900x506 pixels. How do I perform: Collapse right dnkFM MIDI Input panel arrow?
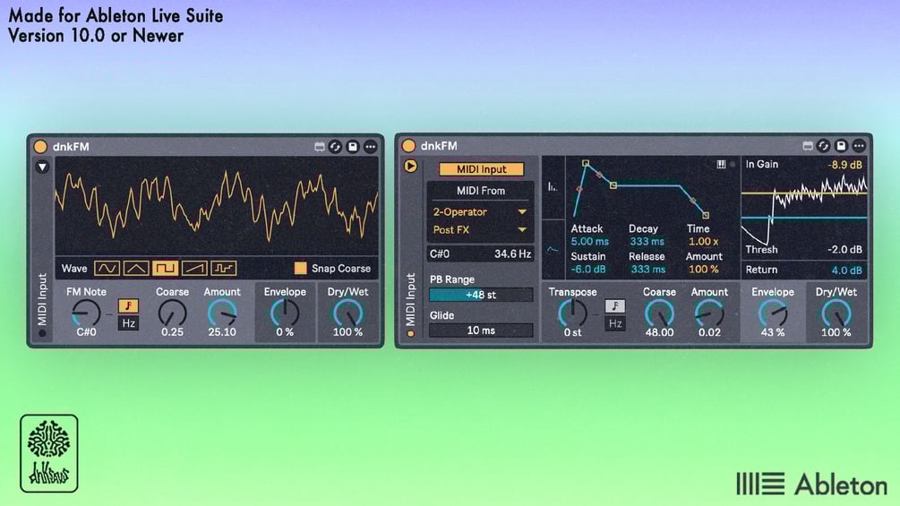point(410,166)
